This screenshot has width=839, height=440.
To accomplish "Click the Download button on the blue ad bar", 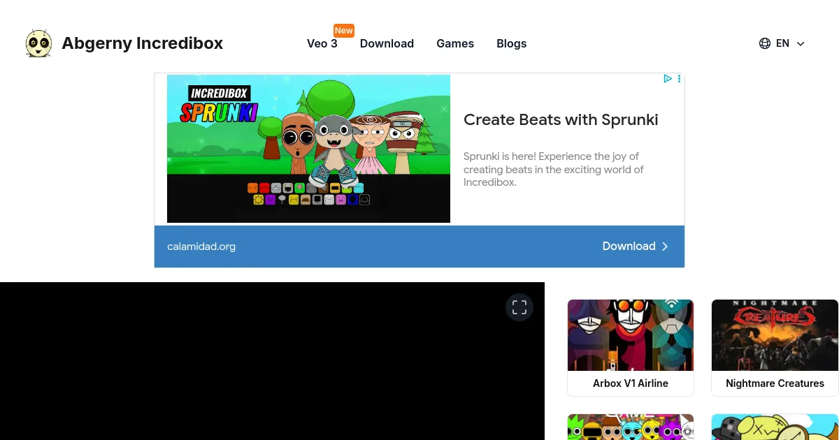I will 629,247.
